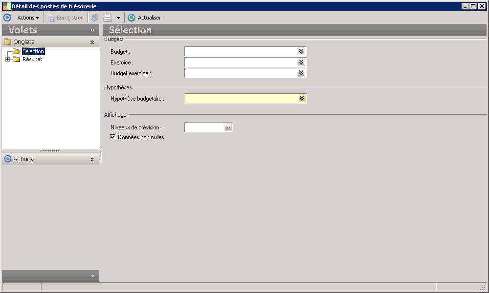Click the Actions panel blue circle icon
The width and height of the screenshot is (489, 293).
[8, 159]
